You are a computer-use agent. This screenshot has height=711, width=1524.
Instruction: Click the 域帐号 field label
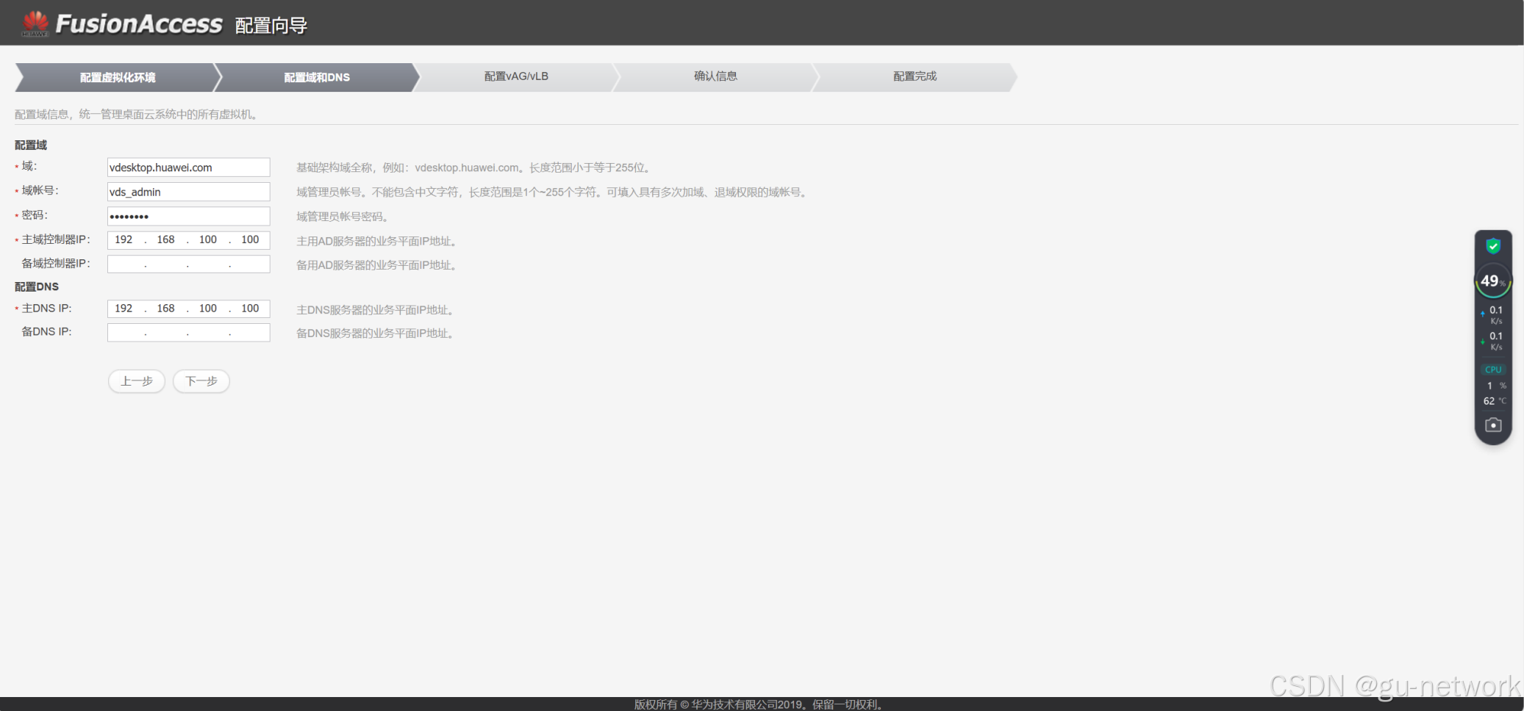point(40,191)
